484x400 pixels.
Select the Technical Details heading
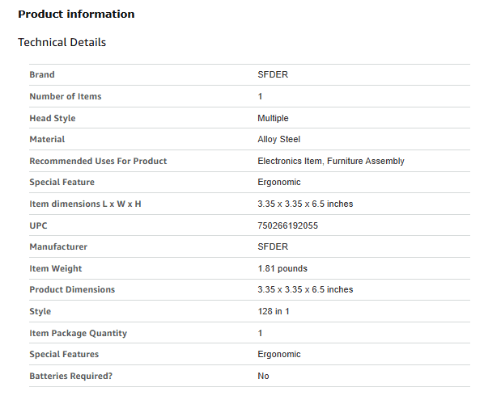(x=62, y=42)
